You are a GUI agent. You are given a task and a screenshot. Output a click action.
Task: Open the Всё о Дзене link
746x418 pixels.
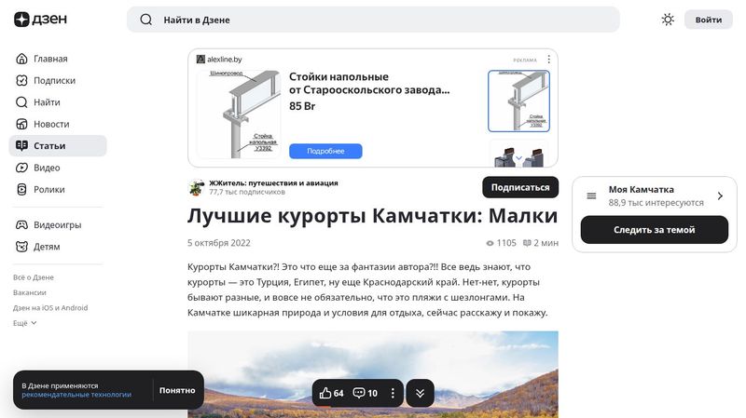[x=34, y=277]
